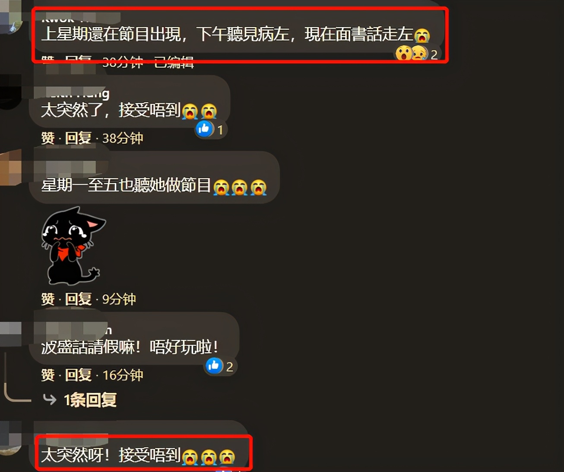Open the 38分钟 timestamp link
This screenshot has height=472, width=564.
click(x=123, y=138)
